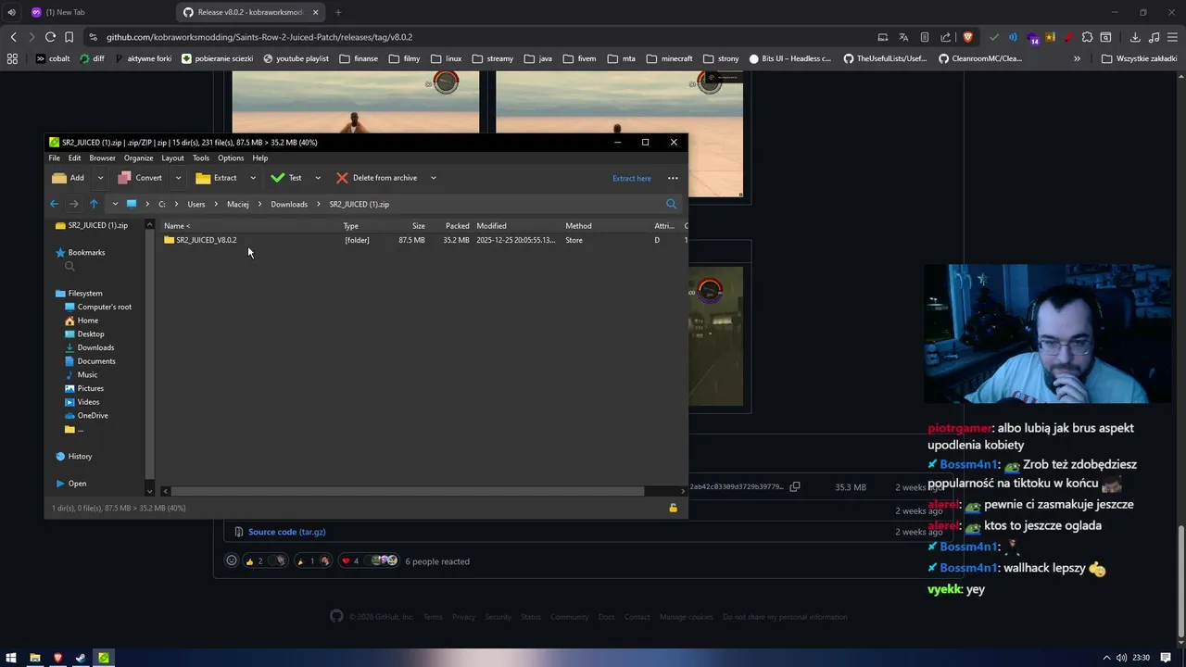The image size is (1186, 667).
Task: Toggle the thumbs up reaction button
Action: tap(264, 560)
